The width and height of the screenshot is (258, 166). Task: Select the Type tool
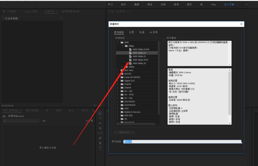(x=100, y=148)
